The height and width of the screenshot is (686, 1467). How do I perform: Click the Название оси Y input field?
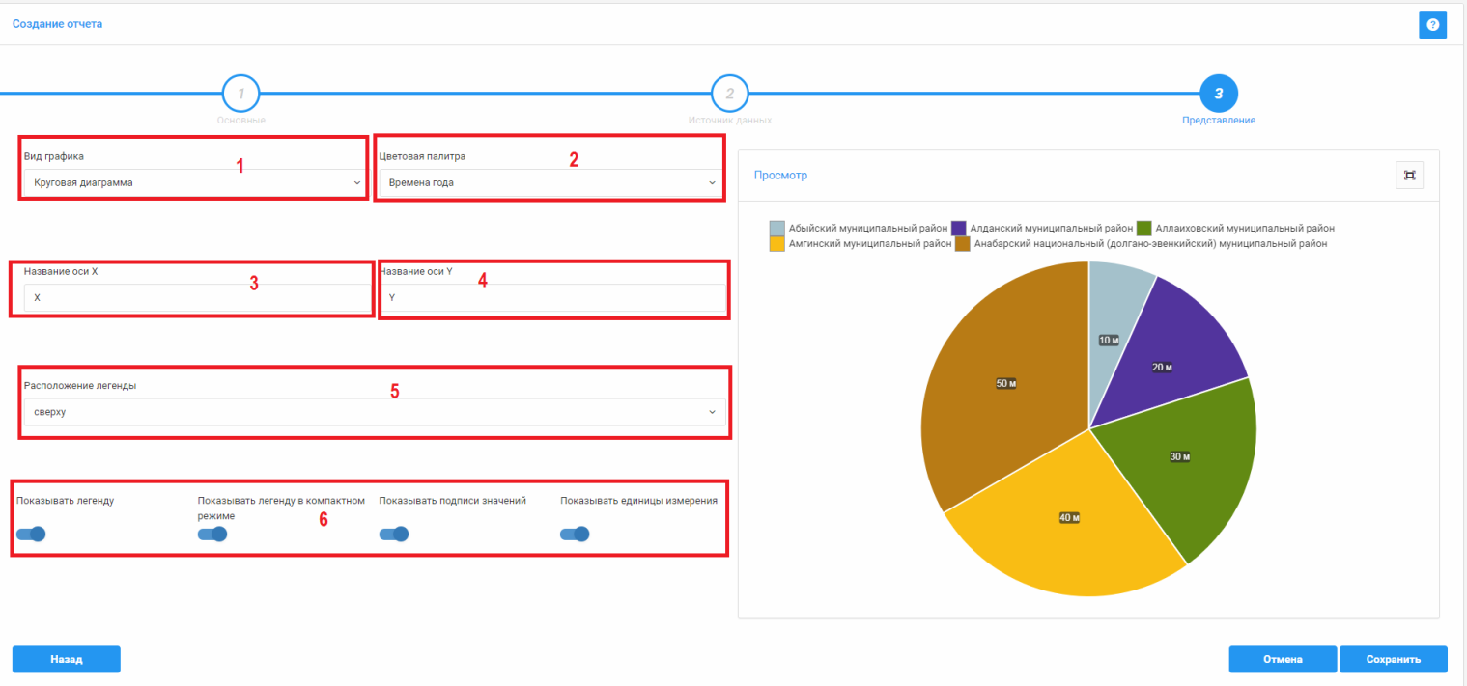pyautogui.click(x=552, y=298)
